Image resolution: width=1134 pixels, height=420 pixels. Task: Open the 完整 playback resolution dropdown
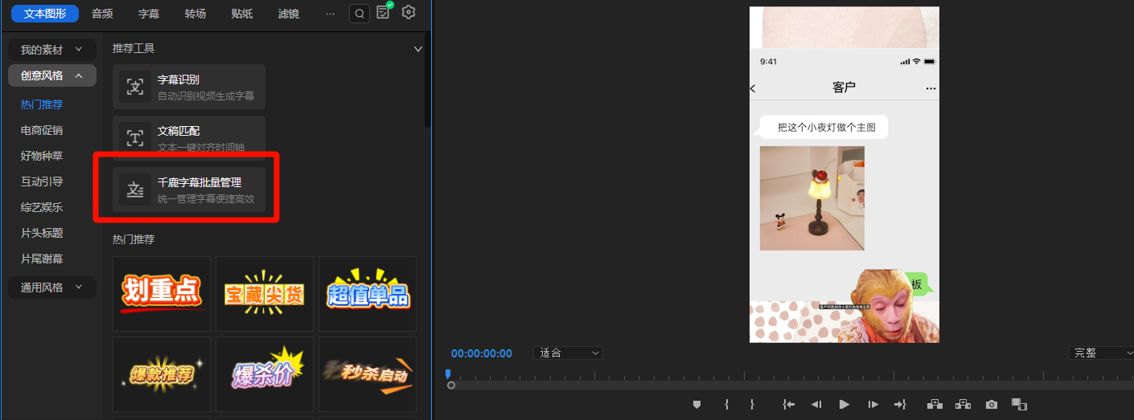[x=1100, y=353]
